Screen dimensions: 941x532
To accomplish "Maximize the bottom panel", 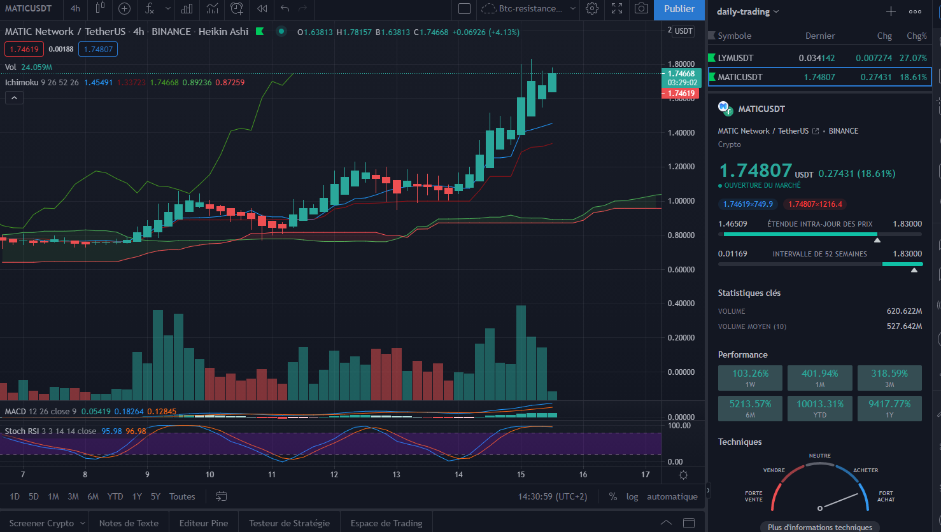I will 689,523.
